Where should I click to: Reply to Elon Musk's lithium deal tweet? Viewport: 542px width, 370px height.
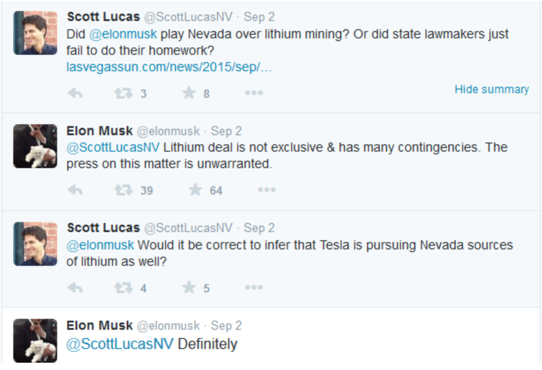pos(75,190)
